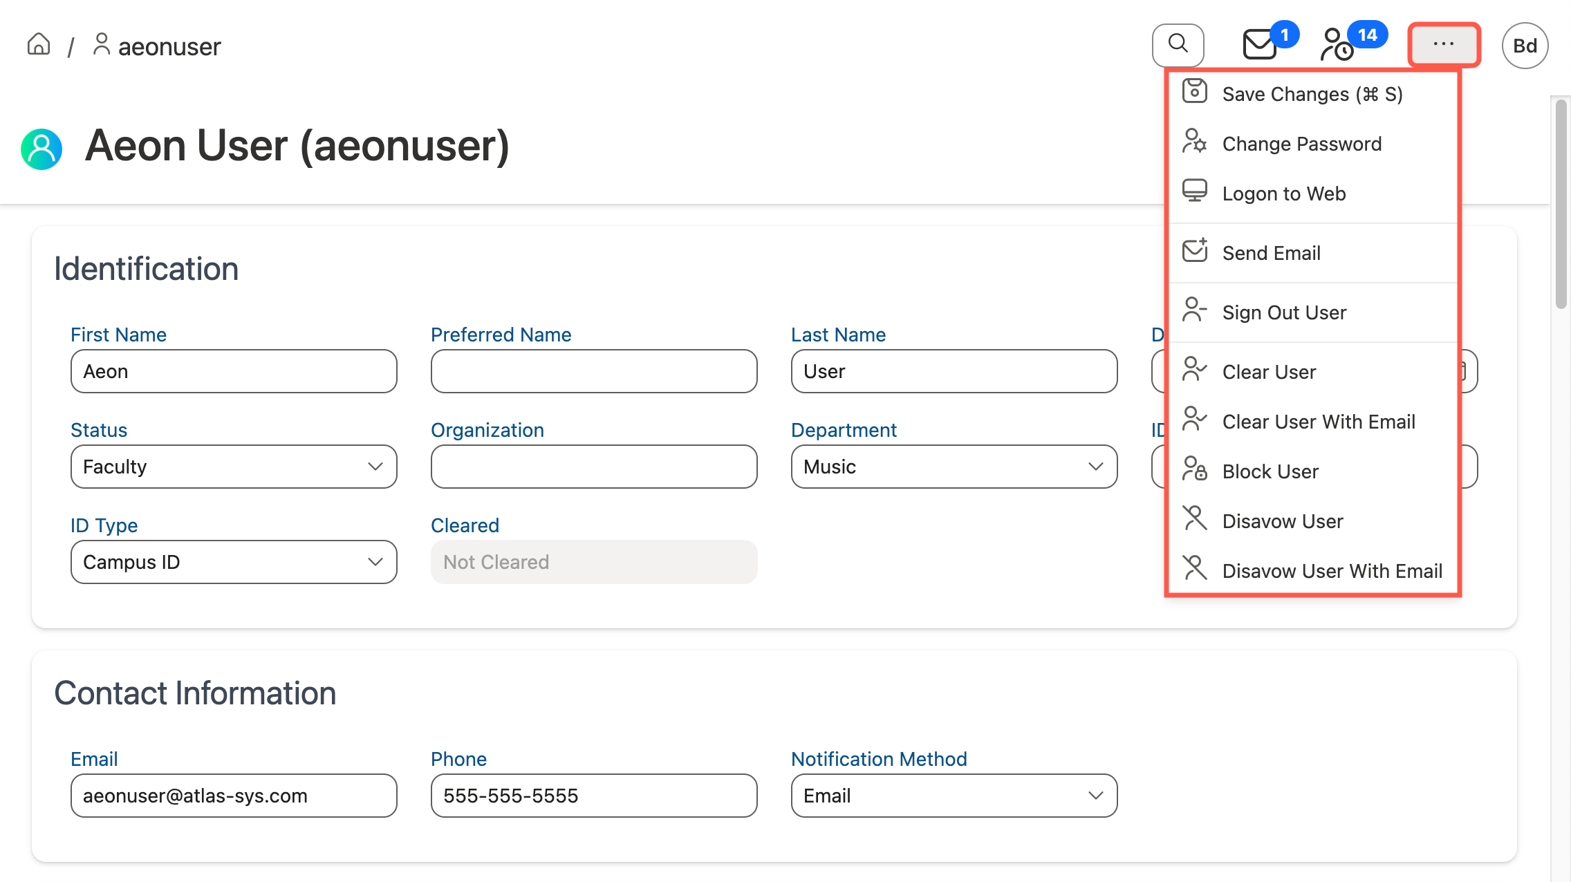
Task: Choose Change Password menu item
Action: [1301, 144]
